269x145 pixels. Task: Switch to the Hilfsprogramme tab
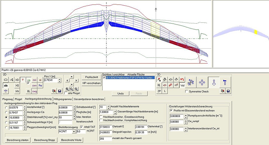(x=62, y=99)
